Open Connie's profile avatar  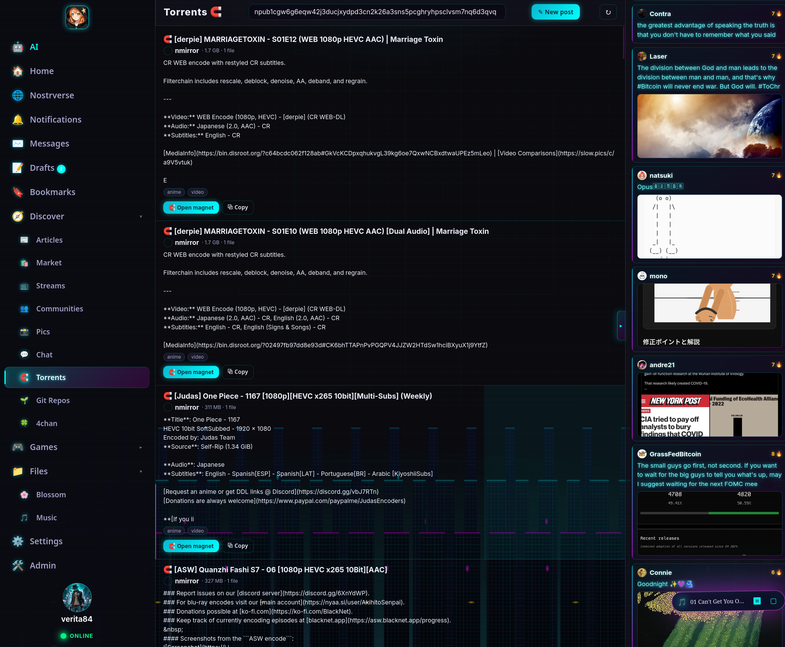[642, 572]
